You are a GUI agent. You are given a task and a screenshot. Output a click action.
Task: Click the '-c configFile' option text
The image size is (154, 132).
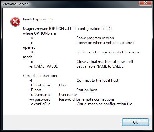click(40, 104)
